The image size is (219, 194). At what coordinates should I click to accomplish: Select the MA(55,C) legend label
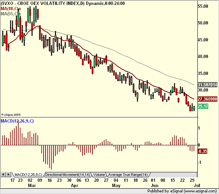[x=11, y=14]
